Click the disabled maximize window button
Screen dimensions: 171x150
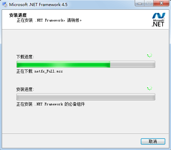pos(149,3)
